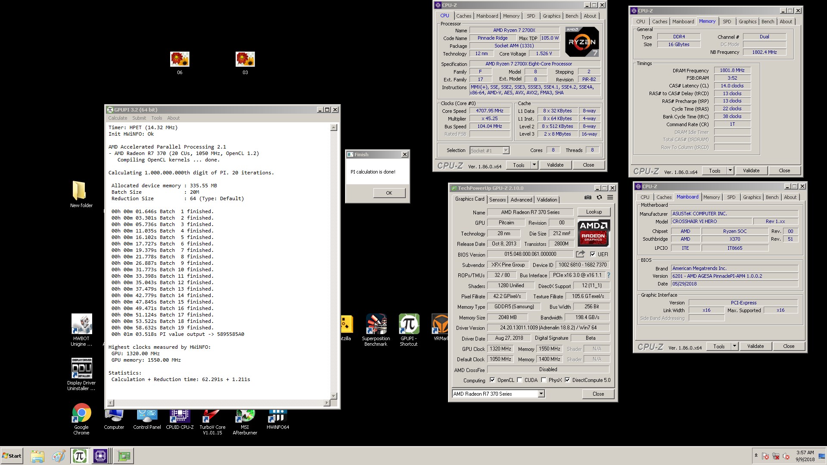
Task: Click GPU-Z refresh icon
Action: pos(599,197)
